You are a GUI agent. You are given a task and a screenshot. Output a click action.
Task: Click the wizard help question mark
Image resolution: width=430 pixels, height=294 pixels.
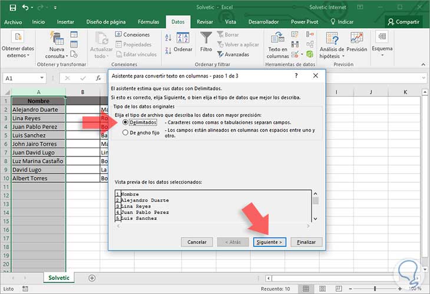pos(296,75)
